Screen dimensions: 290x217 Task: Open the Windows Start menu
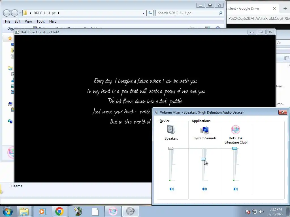(x=7, y=211)
